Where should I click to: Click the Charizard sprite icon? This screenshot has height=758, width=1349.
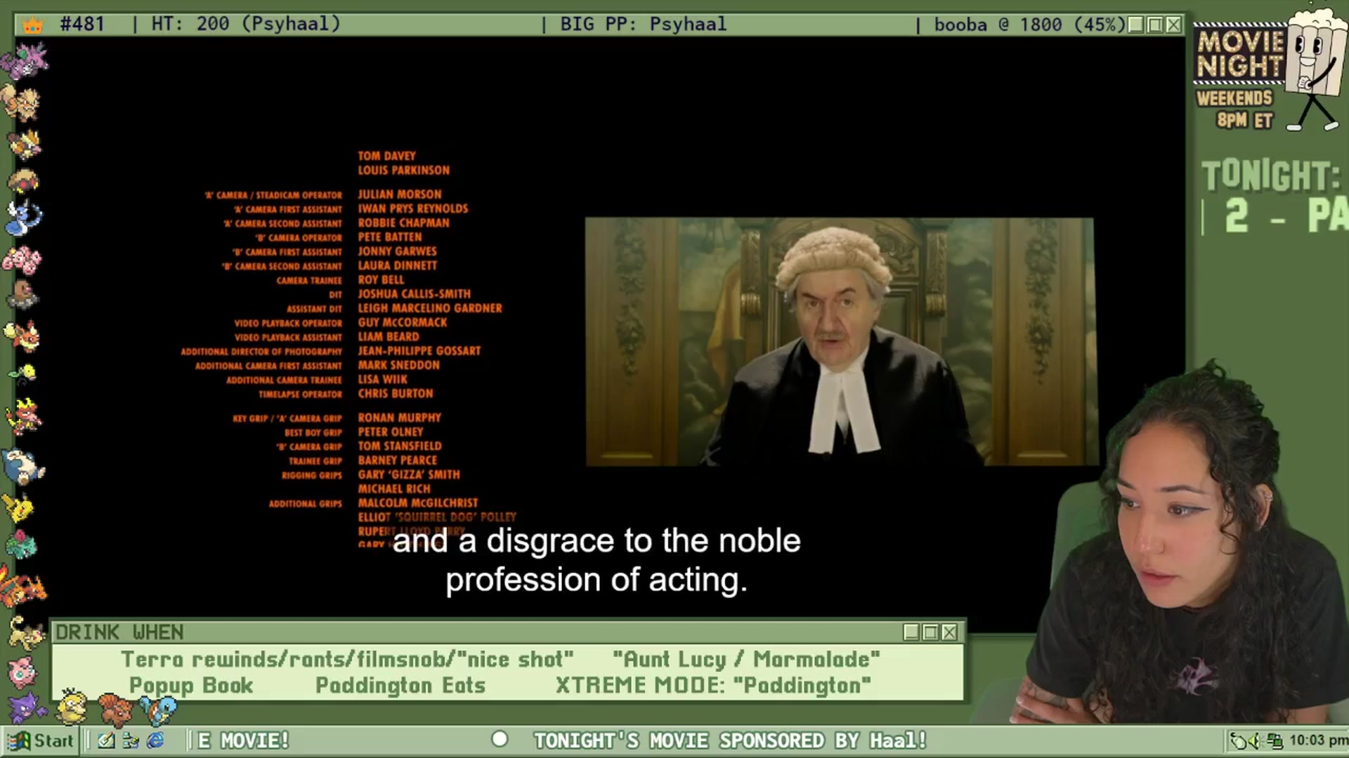click(22, 586)
